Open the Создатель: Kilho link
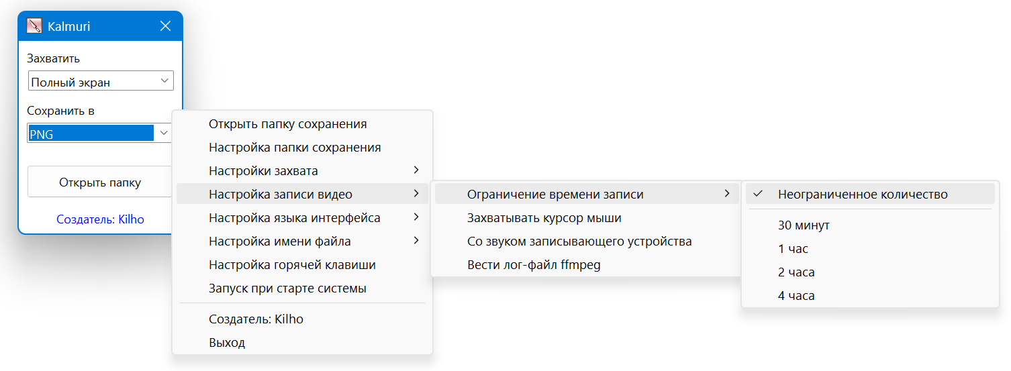 100,219
